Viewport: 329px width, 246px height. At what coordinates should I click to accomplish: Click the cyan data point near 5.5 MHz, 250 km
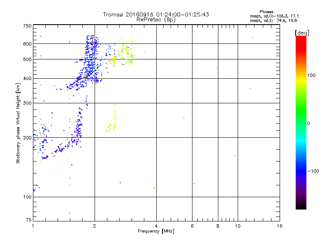click(x=184, y=118)
